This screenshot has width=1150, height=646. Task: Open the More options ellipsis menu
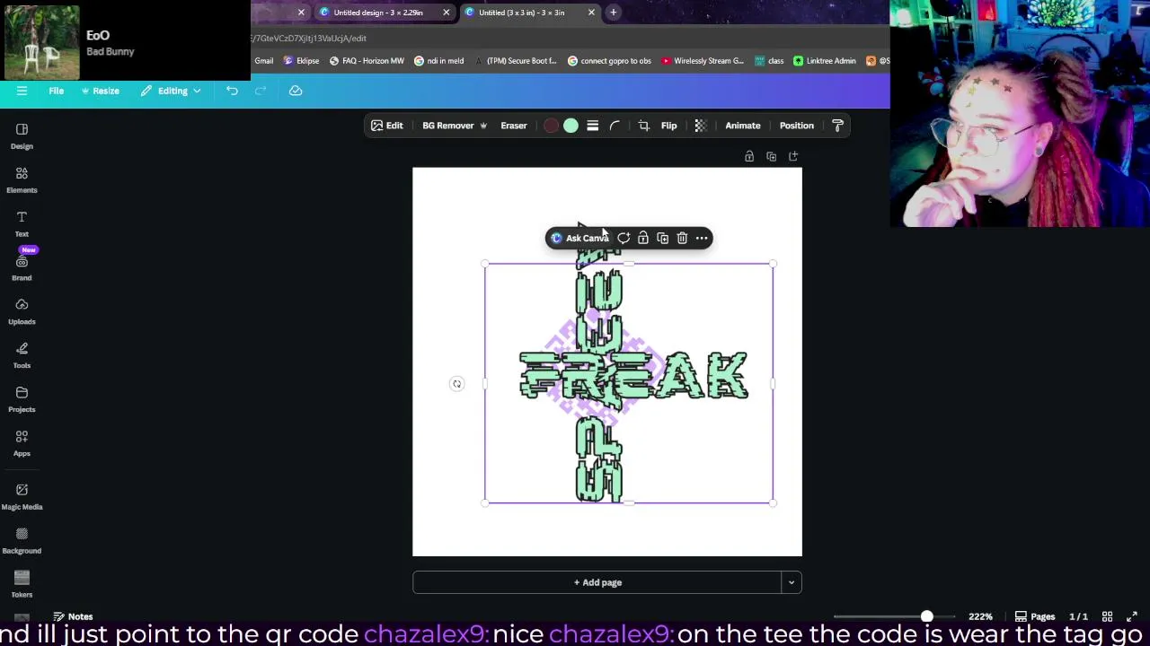point(703,238)
